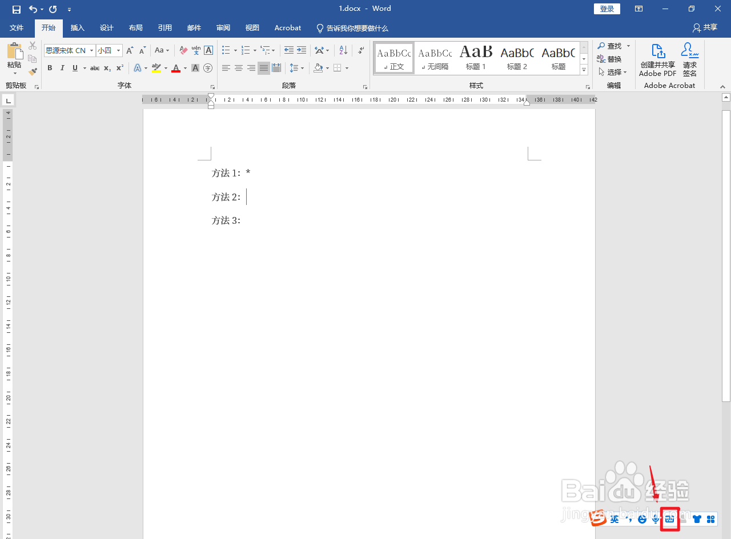This screenshot has height=539, width=731.
Task: Undo the last action
Action: tap(33, 9)
